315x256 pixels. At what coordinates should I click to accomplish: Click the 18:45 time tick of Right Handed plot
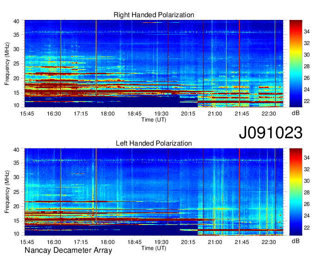pyautogui.click(x=134, y=114)
